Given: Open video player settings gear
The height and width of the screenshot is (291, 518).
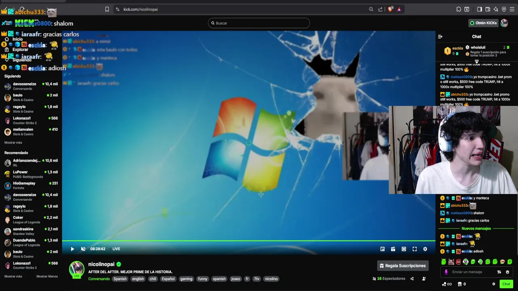Looking at the screenshot, I should point(425,249).
